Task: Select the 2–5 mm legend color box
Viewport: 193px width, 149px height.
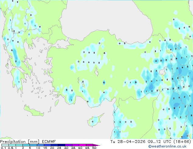Action: coord(26,145)
